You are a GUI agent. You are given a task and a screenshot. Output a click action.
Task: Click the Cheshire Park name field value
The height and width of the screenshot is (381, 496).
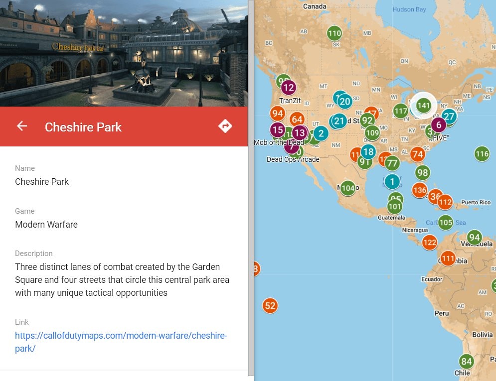coord(42,182)
